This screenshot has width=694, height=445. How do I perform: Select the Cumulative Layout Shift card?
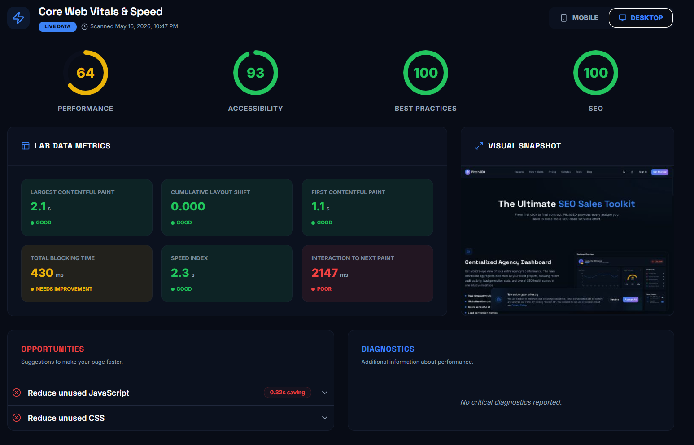pos(227,207)
